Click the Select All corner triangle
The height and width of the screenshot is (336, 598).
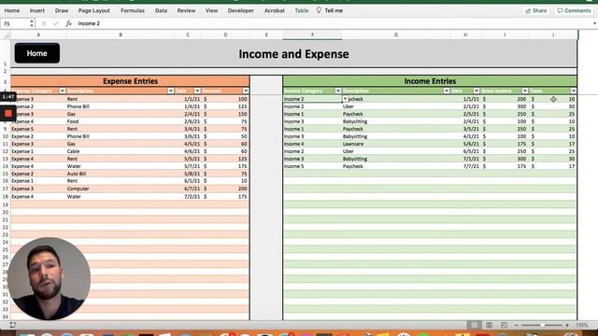(x=7, y=35)
